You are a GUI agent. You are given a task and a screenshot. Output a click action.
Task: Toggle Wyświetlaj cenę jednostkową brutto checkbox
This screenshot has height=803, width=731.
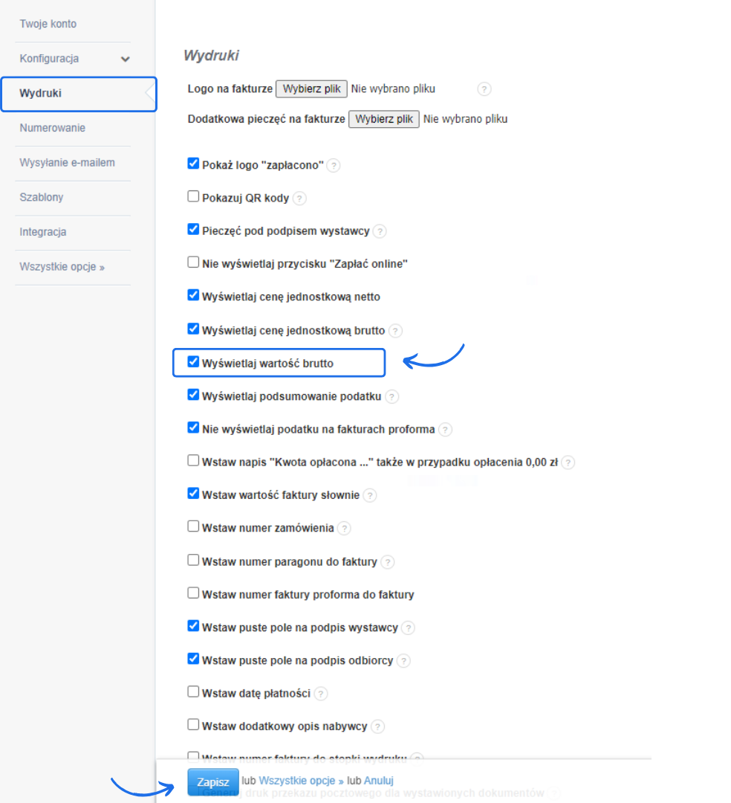point(193,329)
